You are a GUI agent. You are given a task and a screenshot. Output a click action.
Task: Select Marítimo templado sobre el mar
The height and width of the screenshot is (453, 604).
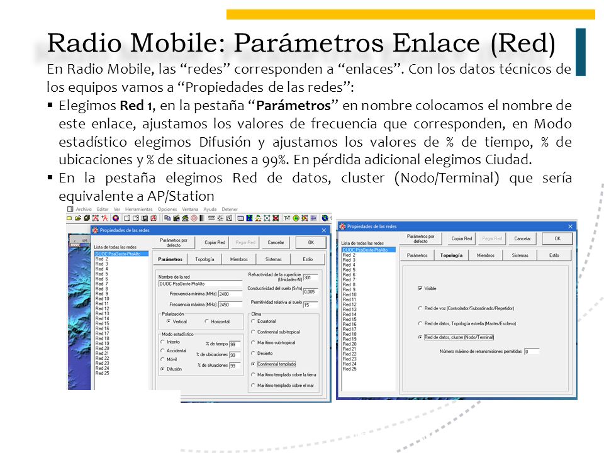[253, 385]
